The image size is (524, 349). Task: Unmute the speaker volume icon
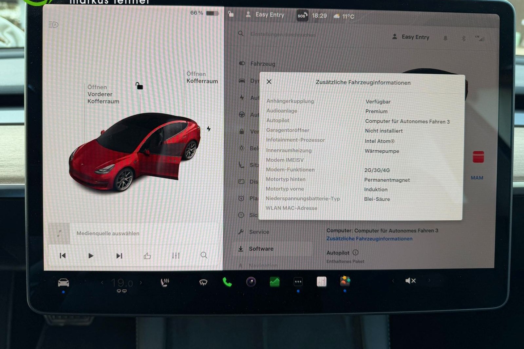410,281
